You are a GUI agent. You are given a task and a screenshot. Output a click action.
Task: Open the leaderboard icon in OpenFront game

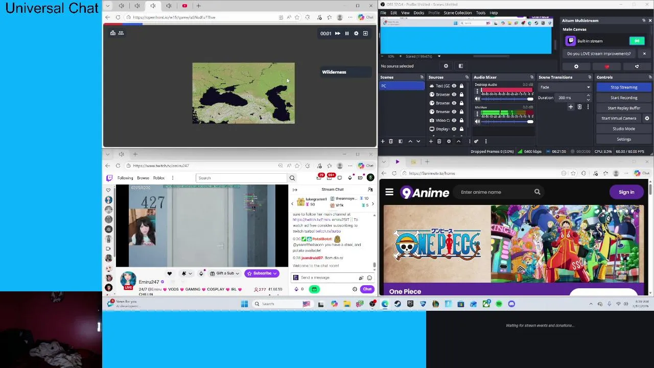113,33
